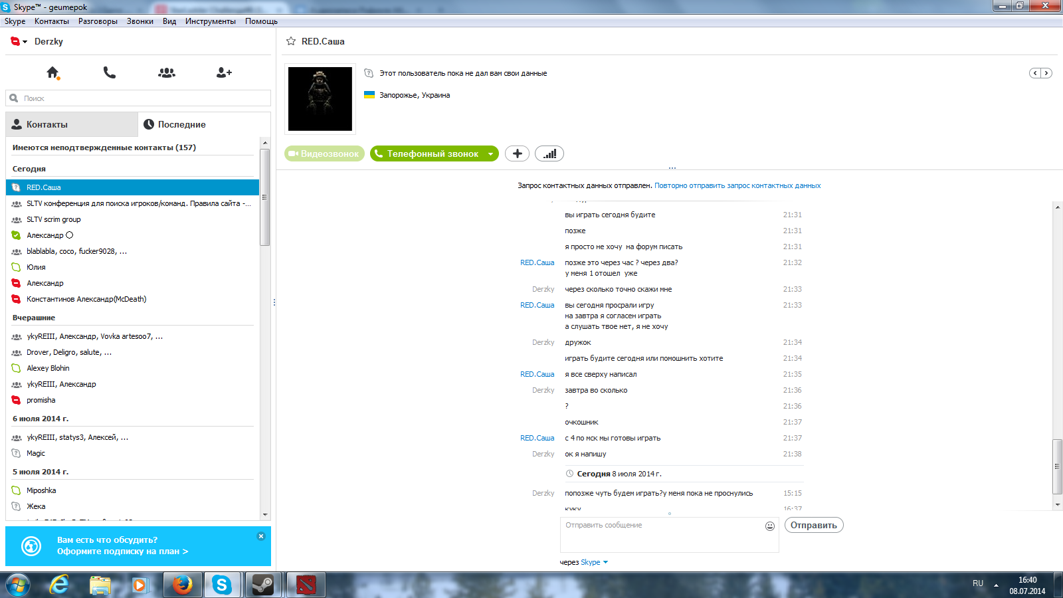This screenshot has height=598, width=1063.
Task: Open the Контакты menu in the menu bar
Action: (52, 21)
